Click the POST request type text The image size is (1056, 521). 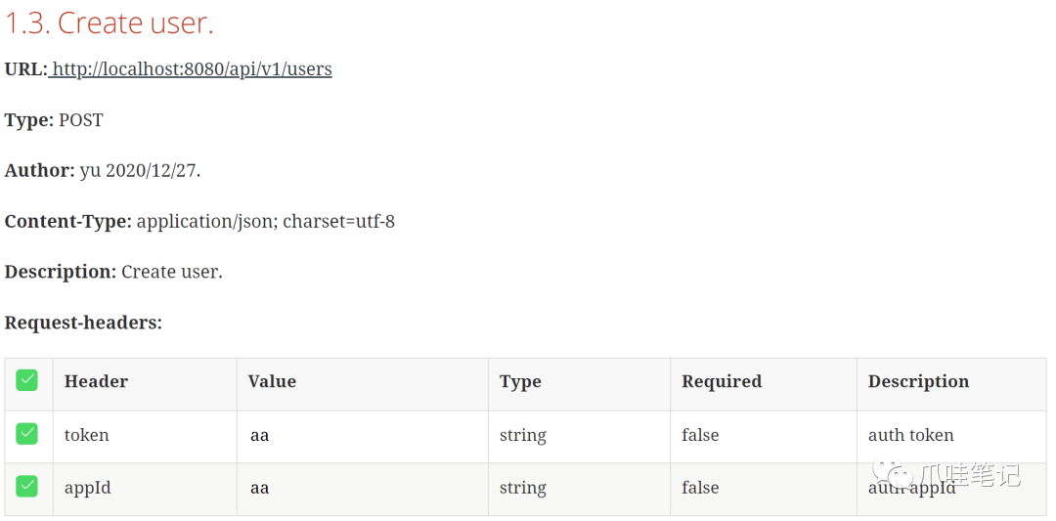(81, 120)
